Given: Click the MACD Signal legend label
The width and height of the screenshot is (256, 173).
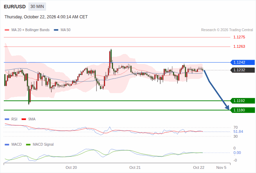Looking at the screenshot, I should pyautogui.click(x=43, y=145).
